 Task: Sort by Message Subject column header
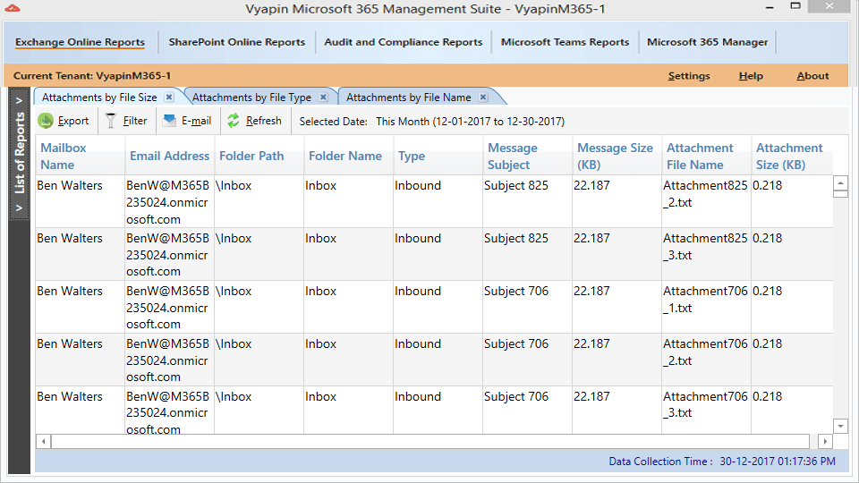[528, 156]
